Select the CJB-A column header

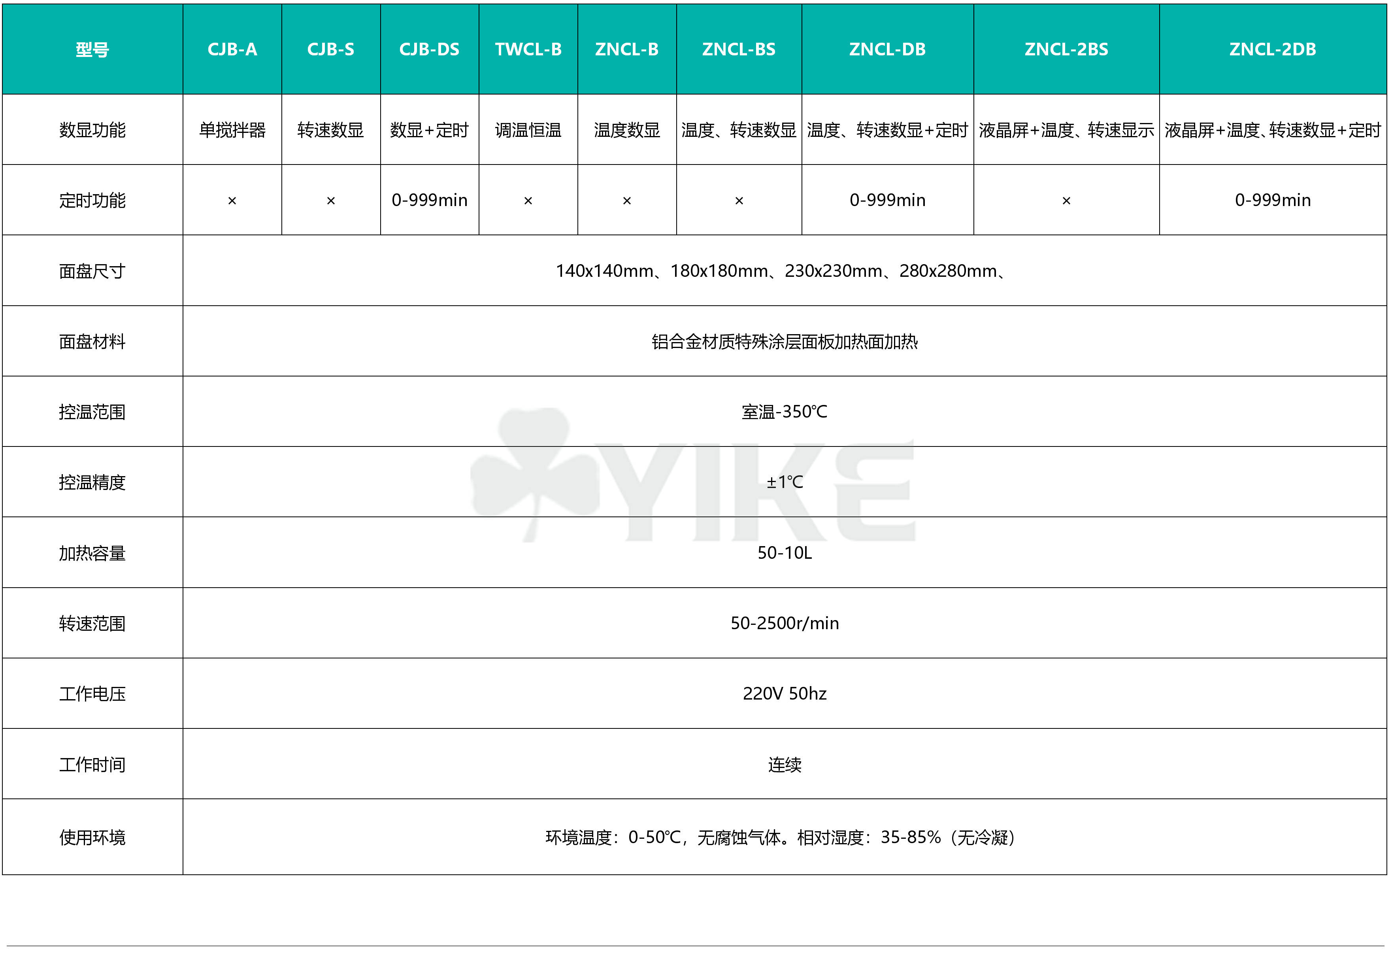232,49
